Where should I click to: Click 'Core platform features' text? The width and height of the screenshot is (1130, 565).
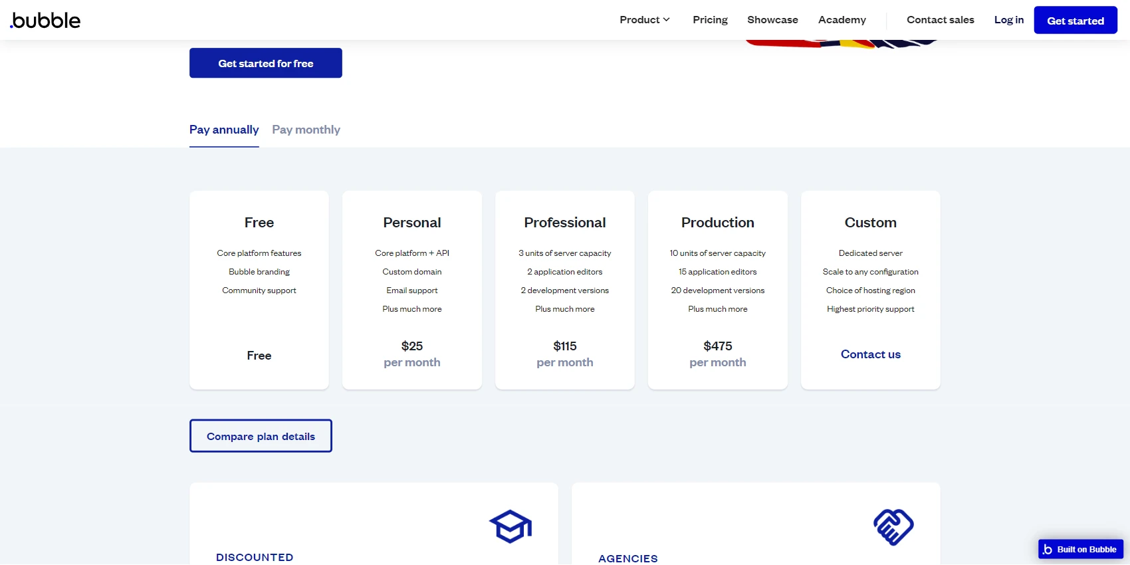(x=259, y=253)
